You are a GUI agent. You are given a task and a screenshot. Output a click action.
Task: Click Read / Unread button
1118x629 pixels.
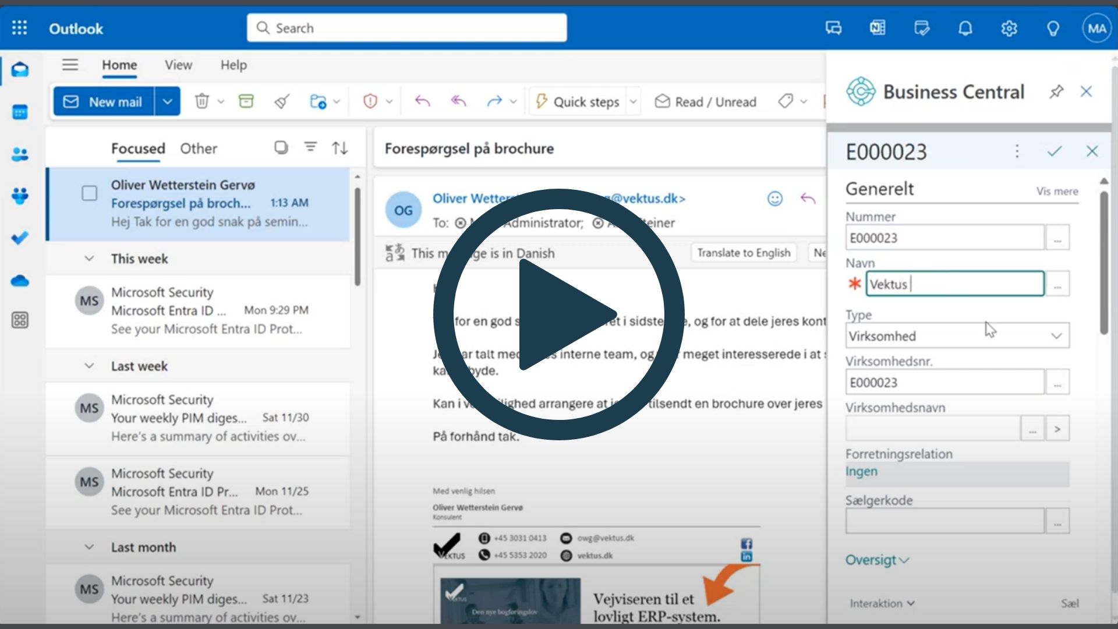706,101
